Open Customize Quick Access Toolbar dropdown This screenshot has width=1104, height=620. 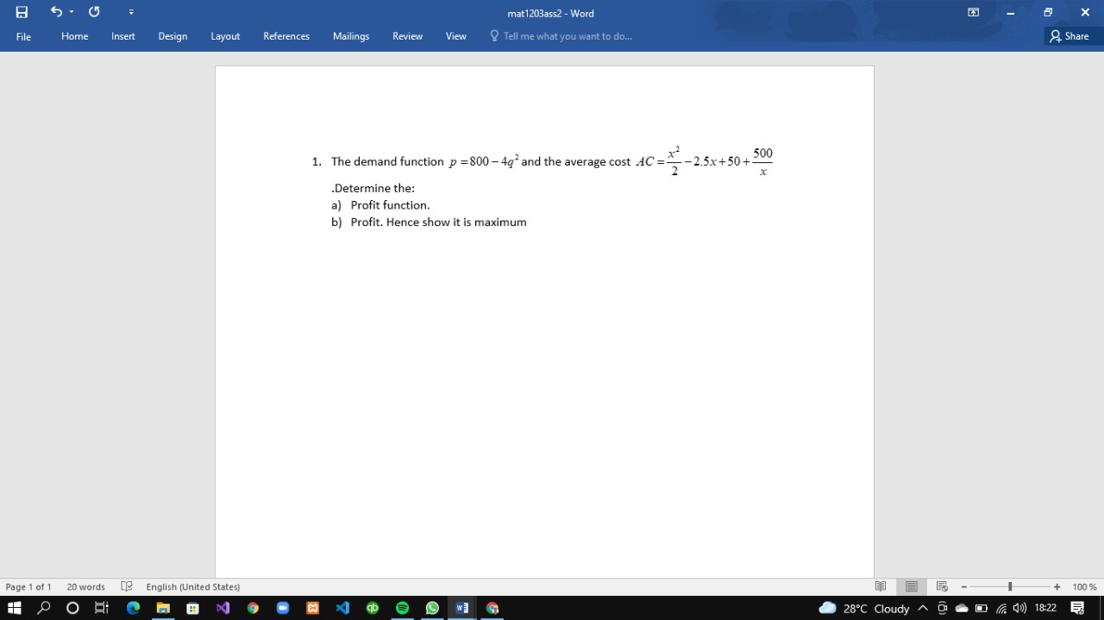click(x=131, y=12)
